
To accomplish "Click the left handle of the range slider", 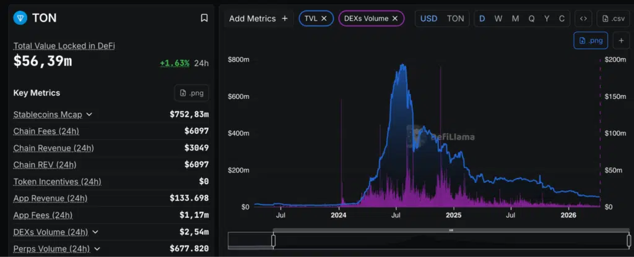I will pos(273,240).
